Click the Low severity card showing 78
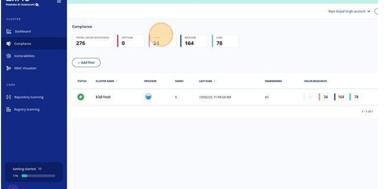 click(x=225, y=41)
